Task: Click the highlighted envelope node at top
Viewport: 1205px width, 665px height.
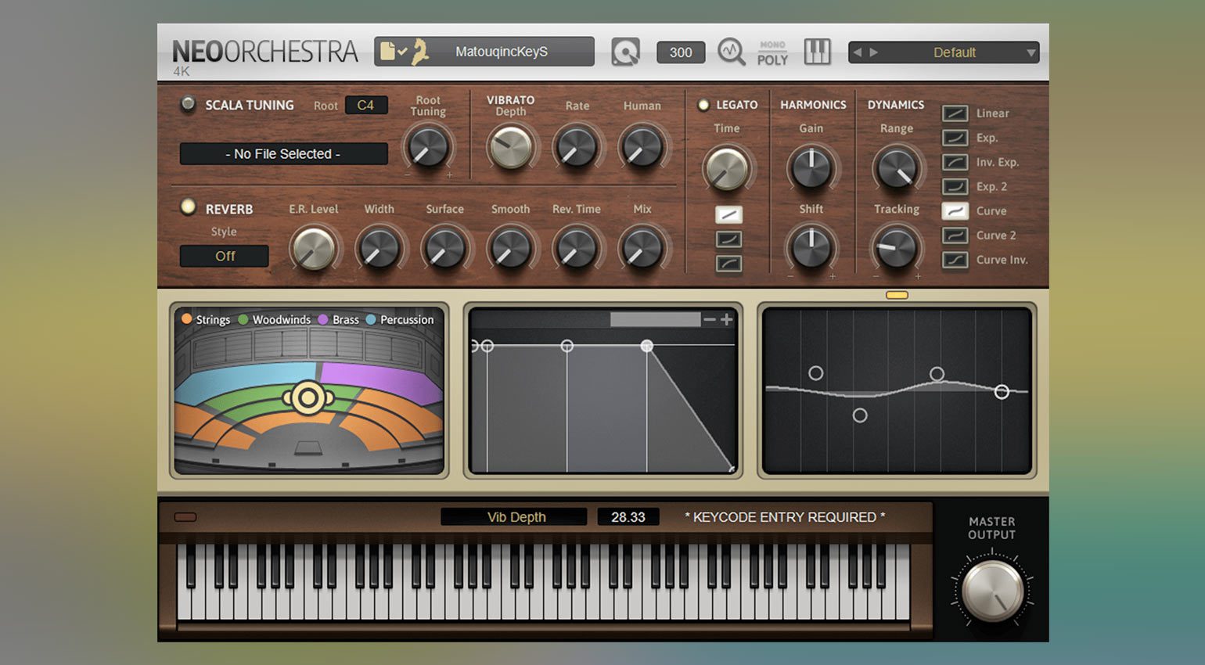Action: coord(647,345)
